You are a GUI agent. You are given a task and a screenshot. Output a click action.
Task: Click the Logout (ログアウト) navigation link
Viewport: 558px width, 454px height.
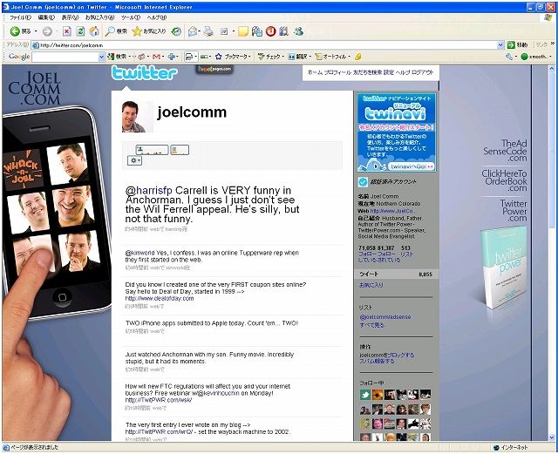click(x=422, y=72)
